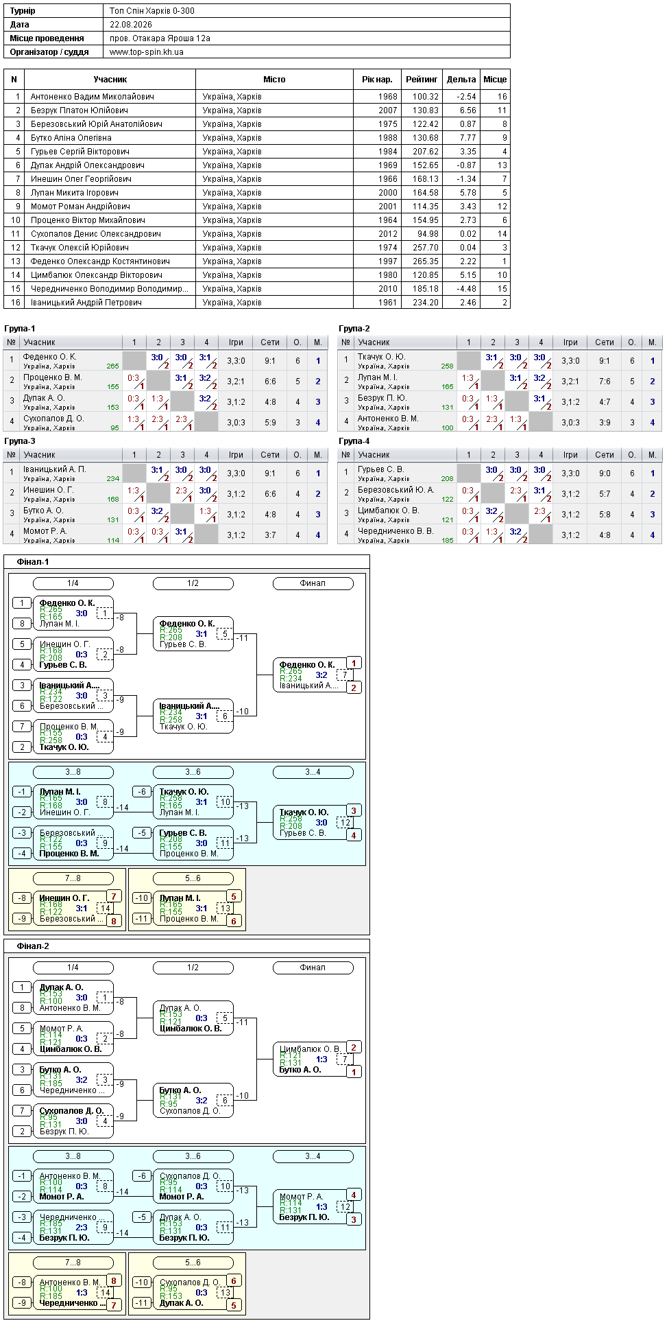669x1323 pixels.
Task: Click rating value 265.35
Action: point(426,261)
